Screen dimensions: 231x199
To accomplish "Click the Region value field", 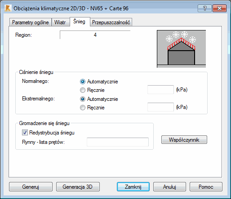I will point(95,35).
